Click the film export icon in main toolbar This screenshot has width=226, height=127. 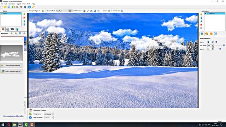coord(25,7)
